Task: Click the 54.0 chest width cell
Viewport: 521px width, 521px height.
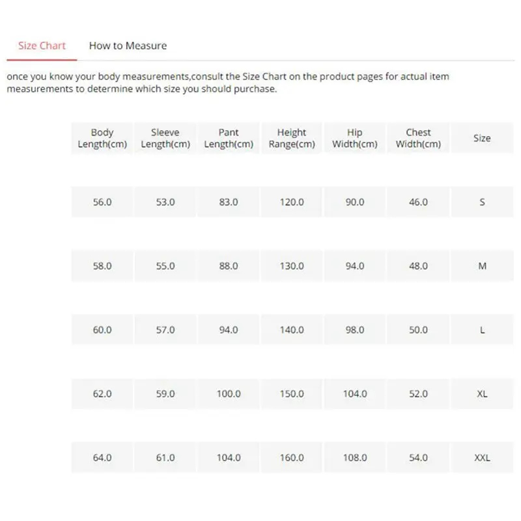Action: (x=418, y=458)
